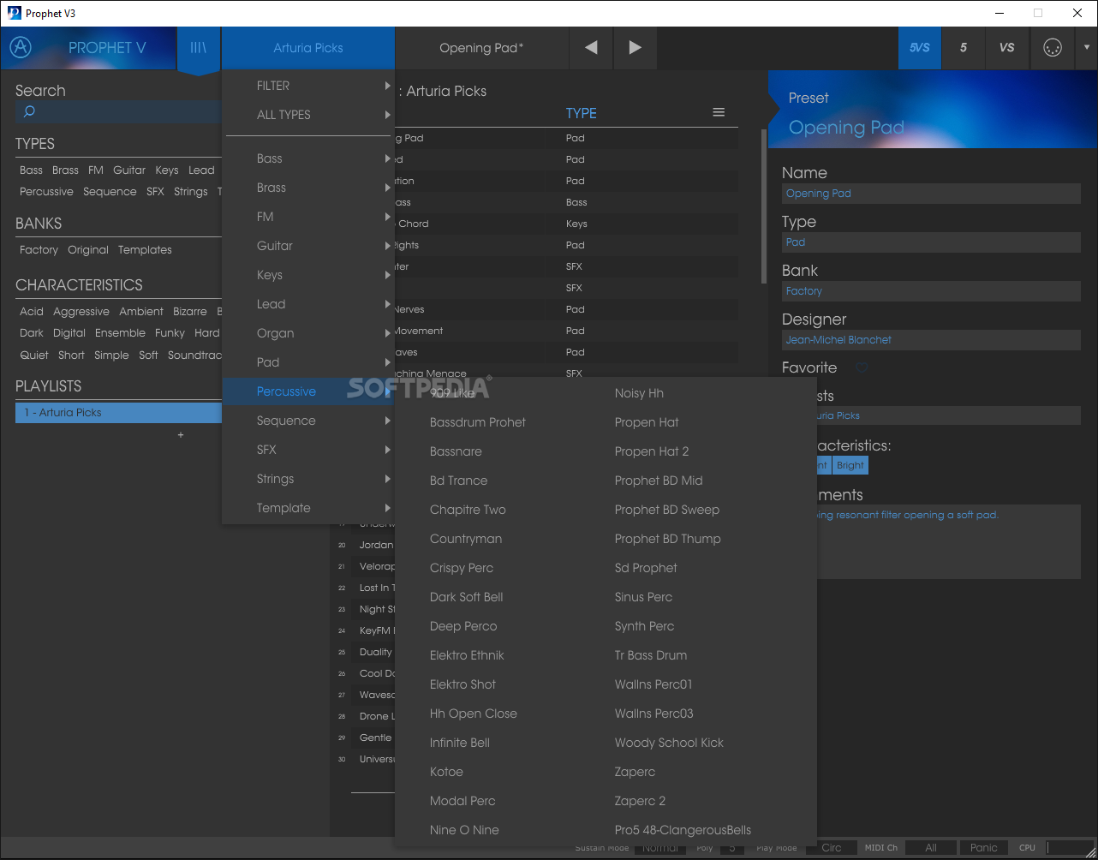Open the Organ menu entry
Viewport: 1098px width, 860px height.
(x=308, y=333)
